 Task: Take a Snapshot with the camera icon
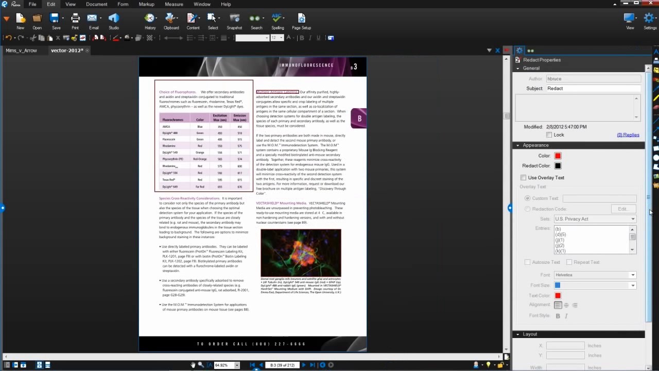[234, 21]
